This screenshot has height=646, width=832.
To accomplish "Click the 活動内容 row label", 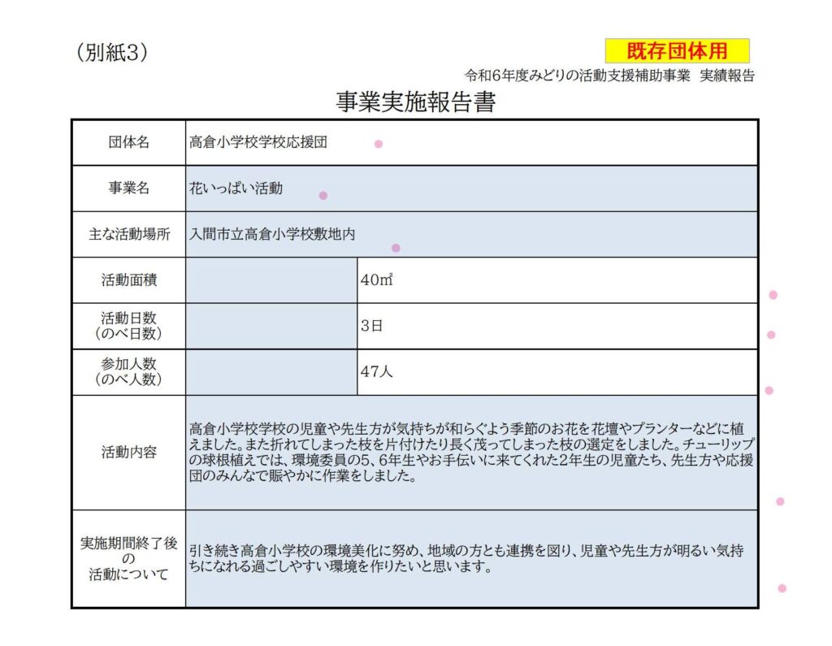I will [x=129, y=453].
